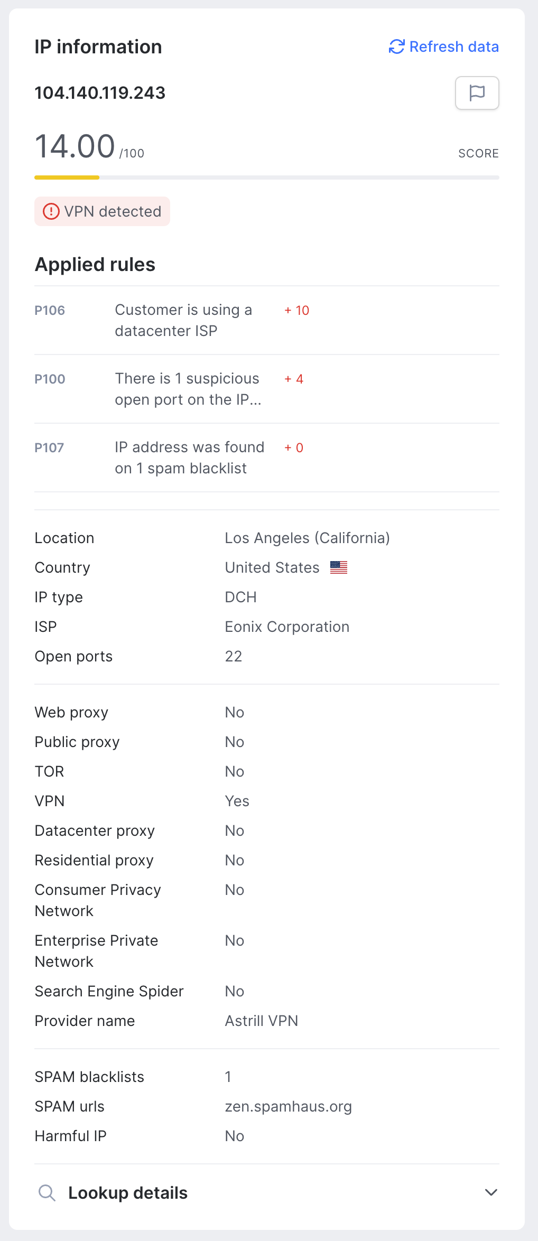This screenshot has height=1241, width=538.
Task: Click the P106 rule code label
Action: (x=50, y=310)
